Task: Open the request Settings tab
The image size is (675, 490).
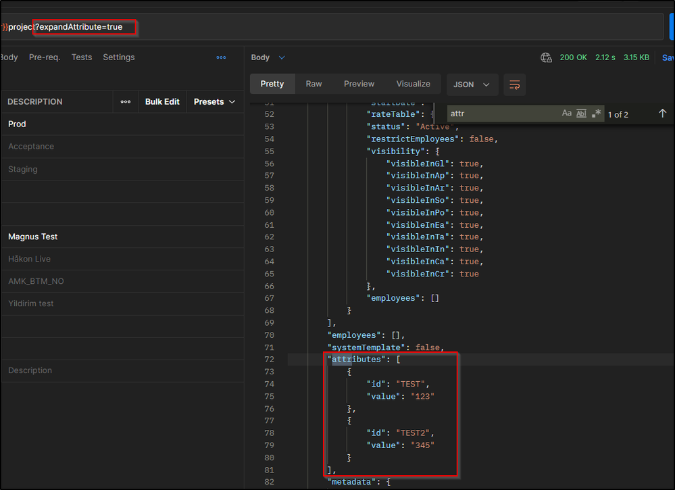Action: (119, 57)
